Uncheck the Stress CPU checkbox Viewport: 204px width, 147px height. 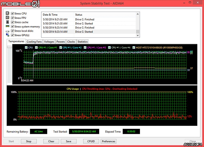[x=12, y=13]
